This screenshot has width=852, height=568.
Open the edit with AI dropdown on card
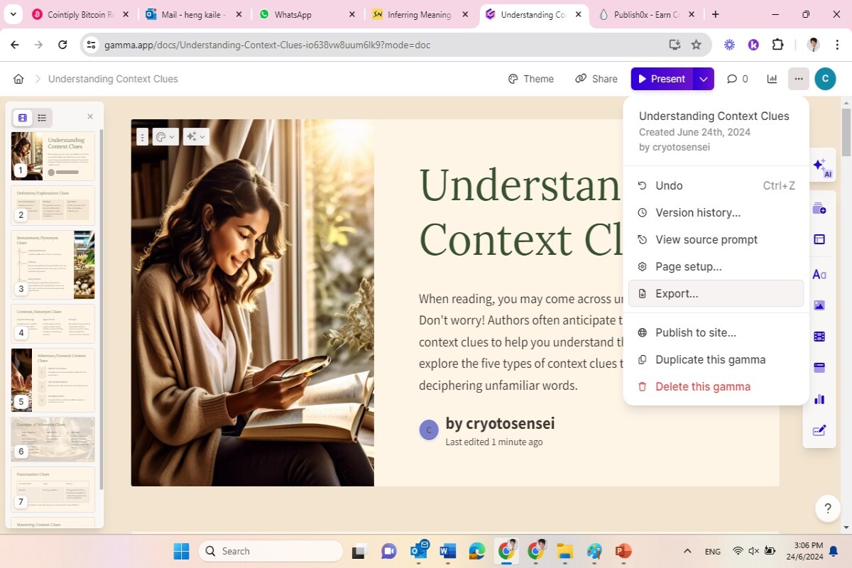(x=195, y=137)
